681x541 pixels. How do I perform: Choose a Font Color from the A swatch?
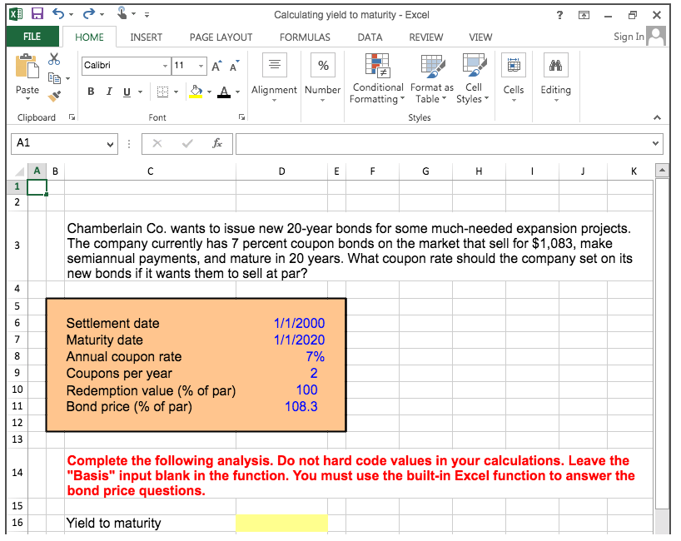[x=224, y=91]
